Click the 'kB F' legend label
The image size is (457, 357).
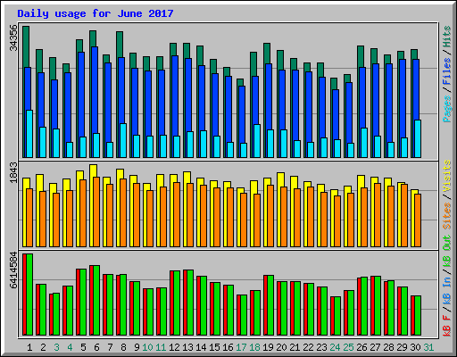pos(447,325)
